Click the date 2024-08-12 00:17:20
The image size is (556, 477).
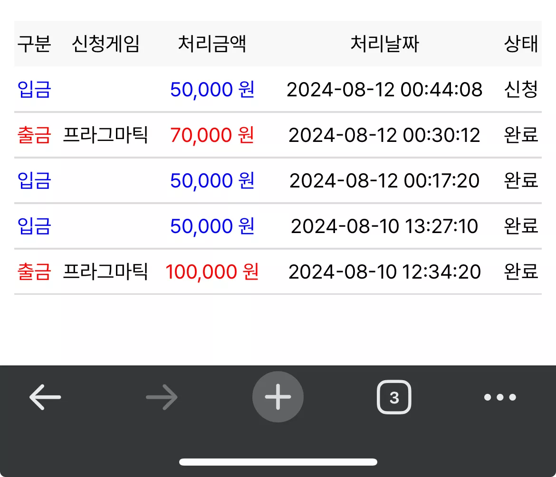pos(385,181)
